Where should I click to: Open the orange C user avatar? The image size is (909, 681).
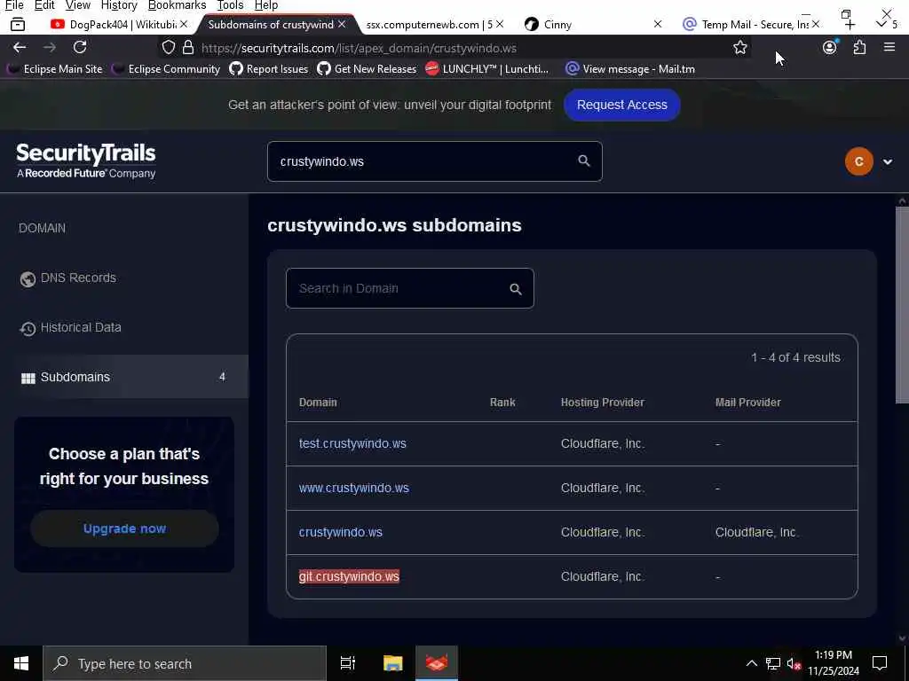click(x=859, y=161)
